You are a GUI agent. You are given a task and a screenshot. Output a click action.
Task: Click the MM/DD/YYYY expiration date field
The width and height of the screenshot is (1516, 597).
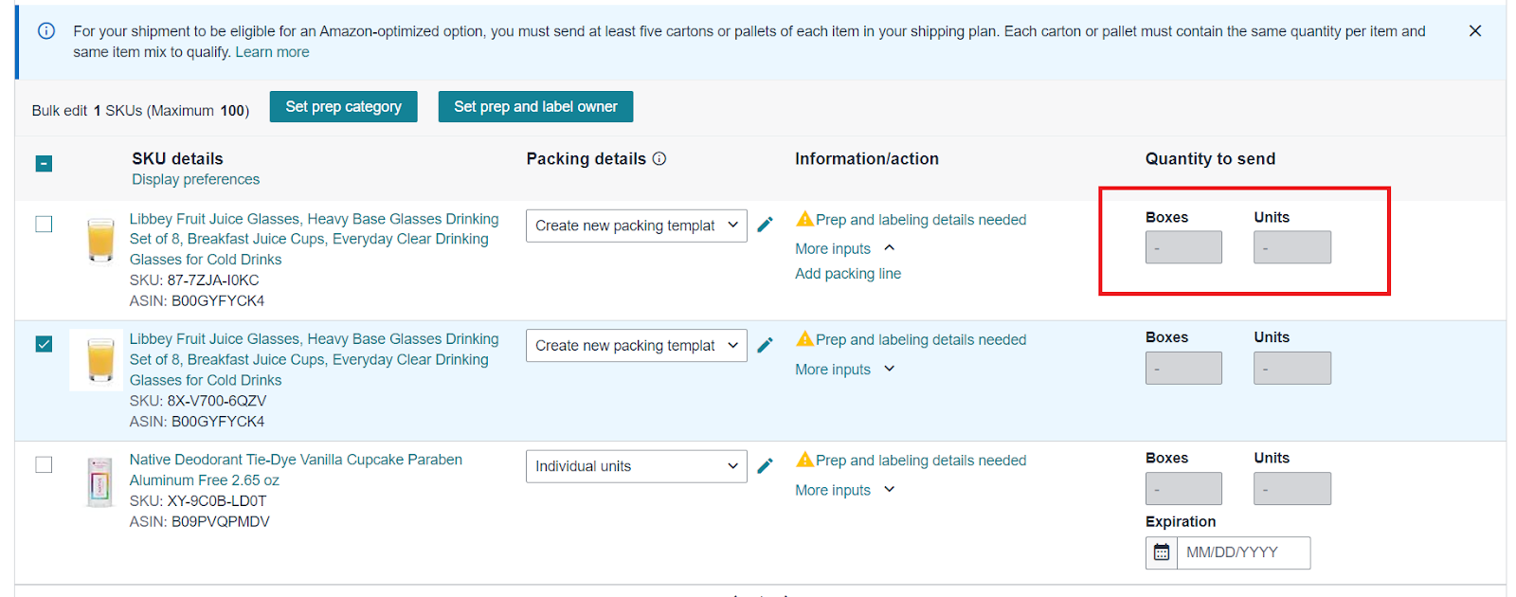[x=1243, y=552]
